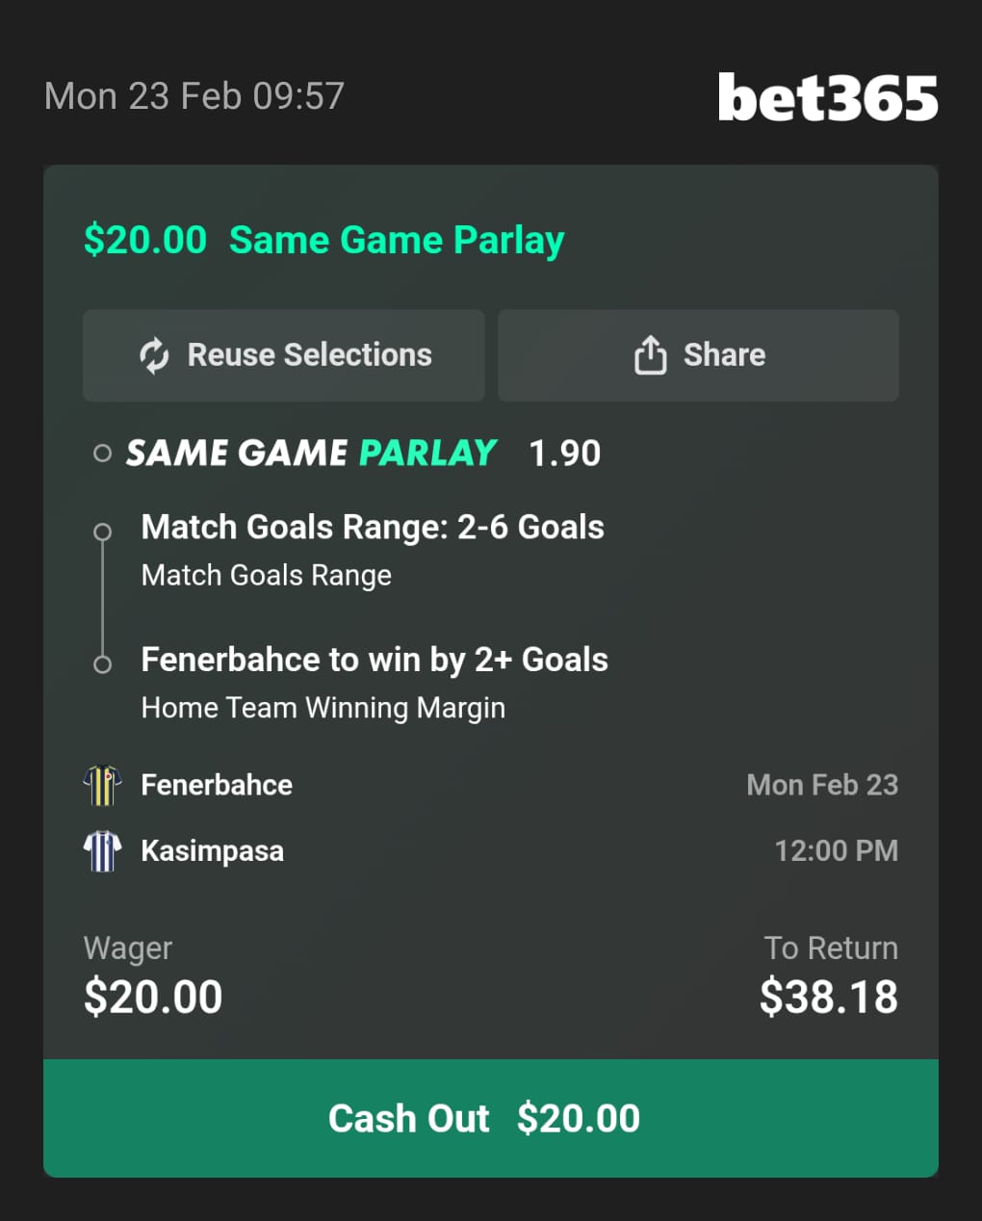The width and height of the screenshot is (982, 1221).
Task: Select Fenerbahce to win by 2+ Goals
Action: pos(375,661)
